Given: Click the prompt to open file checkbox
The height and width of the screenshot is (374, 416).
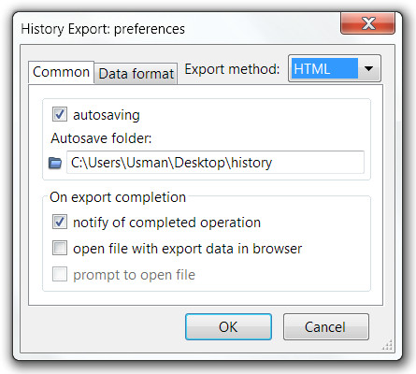Looking at the screenshot, I should pos(59,274).
